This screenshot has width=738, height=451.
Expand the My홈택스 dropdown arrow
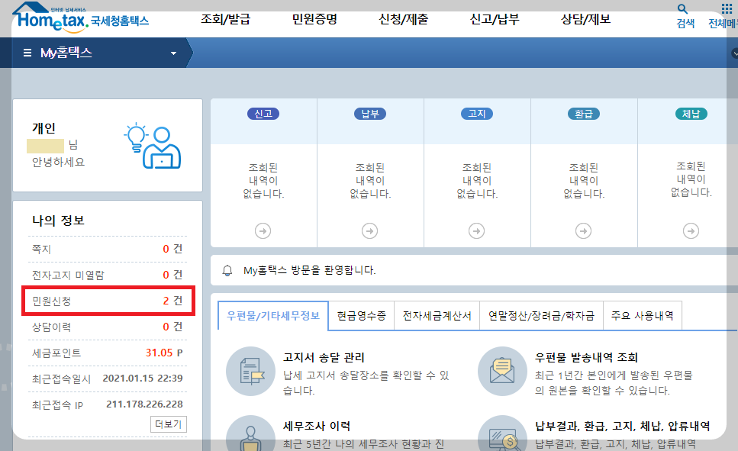point(174,53)
